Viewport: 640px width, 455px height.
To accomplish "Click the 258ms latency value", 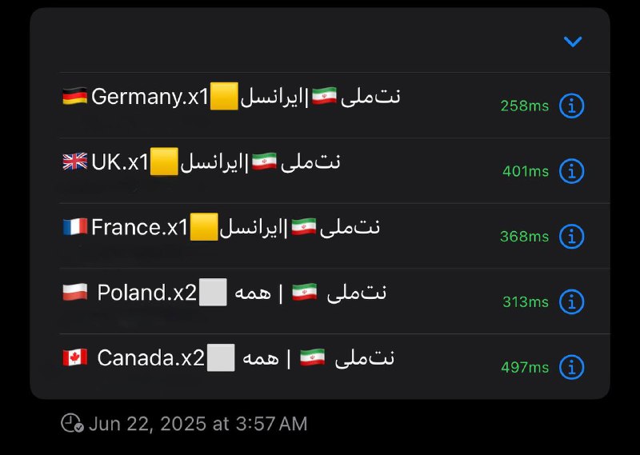I will (525, 106).
